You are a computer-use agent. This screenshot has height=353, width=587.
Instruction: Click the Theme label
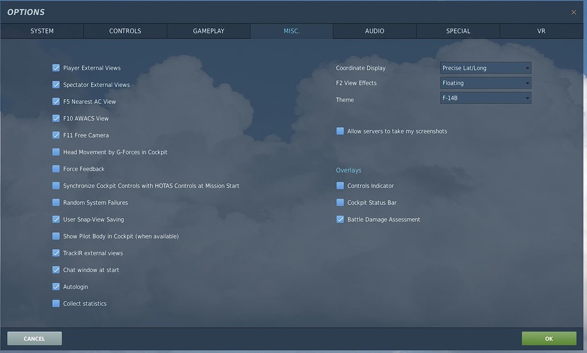[345, 100]
